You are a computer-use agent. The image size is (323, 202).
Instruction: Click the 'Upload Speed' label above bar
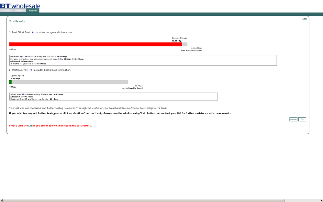pos(17,76)
